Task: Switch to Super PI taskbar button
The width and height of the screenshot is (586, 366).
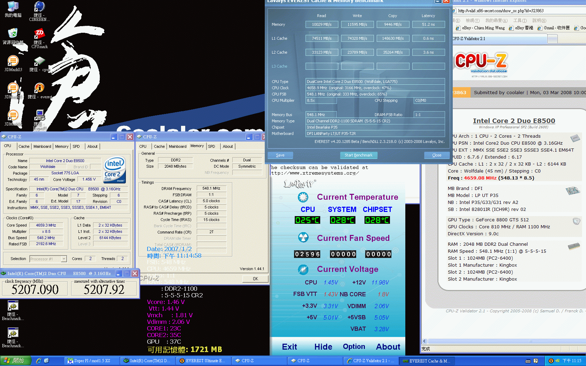Action: point(92,361)
